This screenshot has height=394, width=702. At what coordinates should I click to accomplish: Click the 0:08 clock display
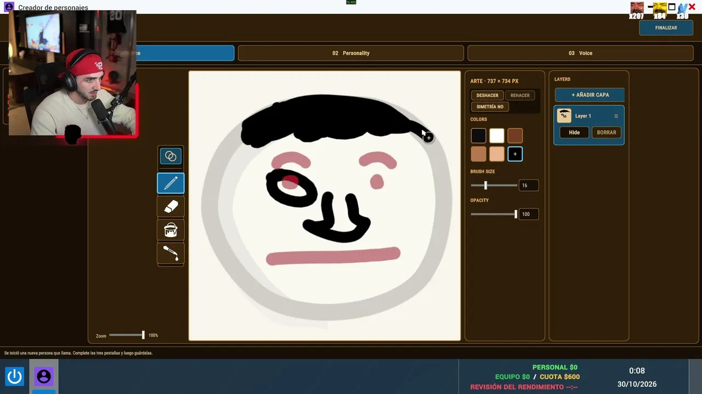click(x=637, y=370)
